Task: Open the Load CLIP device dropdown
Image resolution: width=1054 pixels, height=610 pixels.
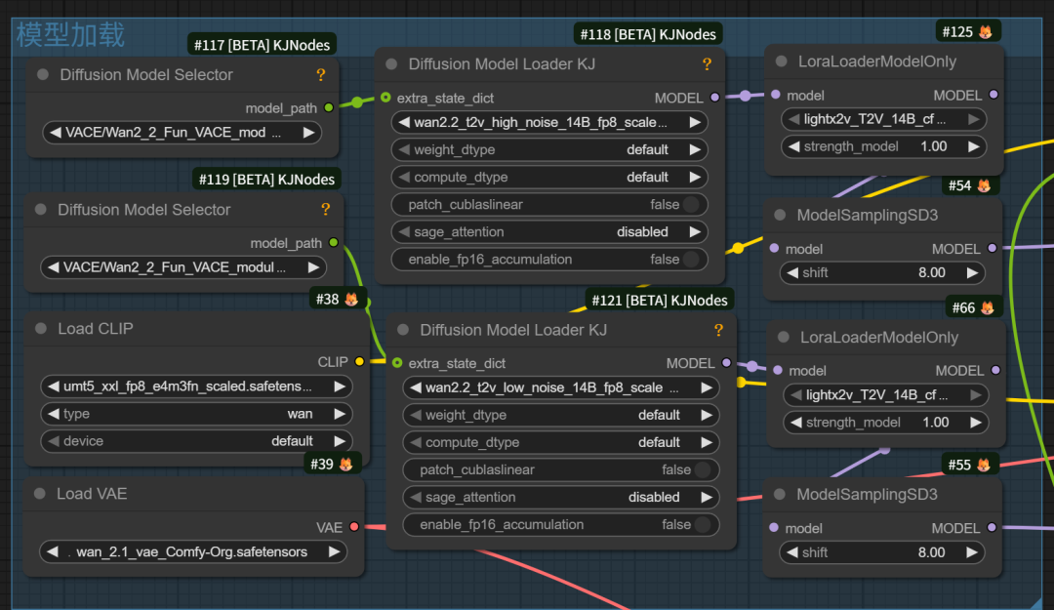Action: 196,441
